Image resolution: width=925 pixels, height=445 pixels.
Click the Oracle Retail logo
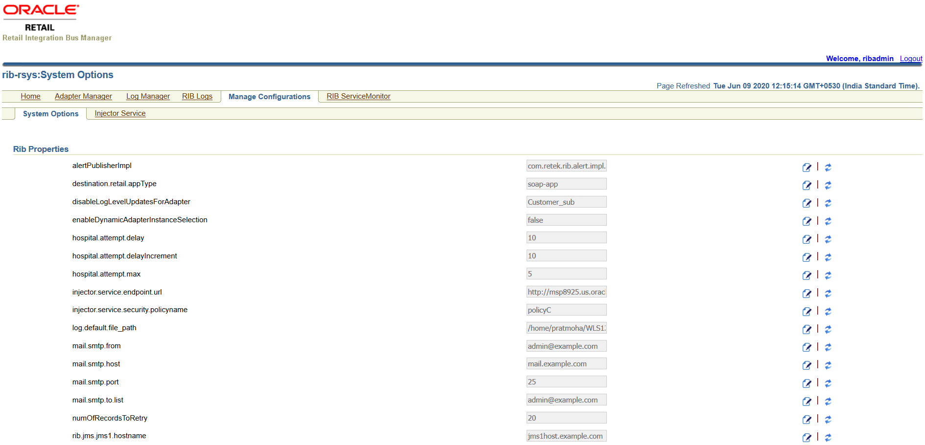[x=41, y=18]
